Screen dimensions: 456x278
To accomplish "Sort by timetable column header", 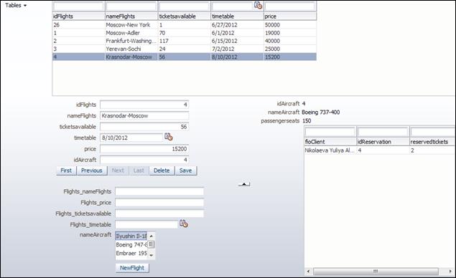I will (237, 16).
